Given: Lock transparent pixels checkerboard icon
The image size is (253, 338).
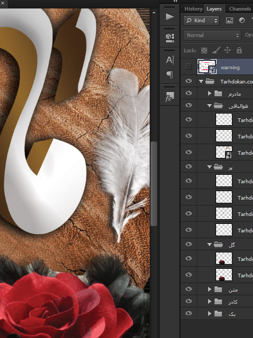Looking at the screenshot, I should (204, 51).
